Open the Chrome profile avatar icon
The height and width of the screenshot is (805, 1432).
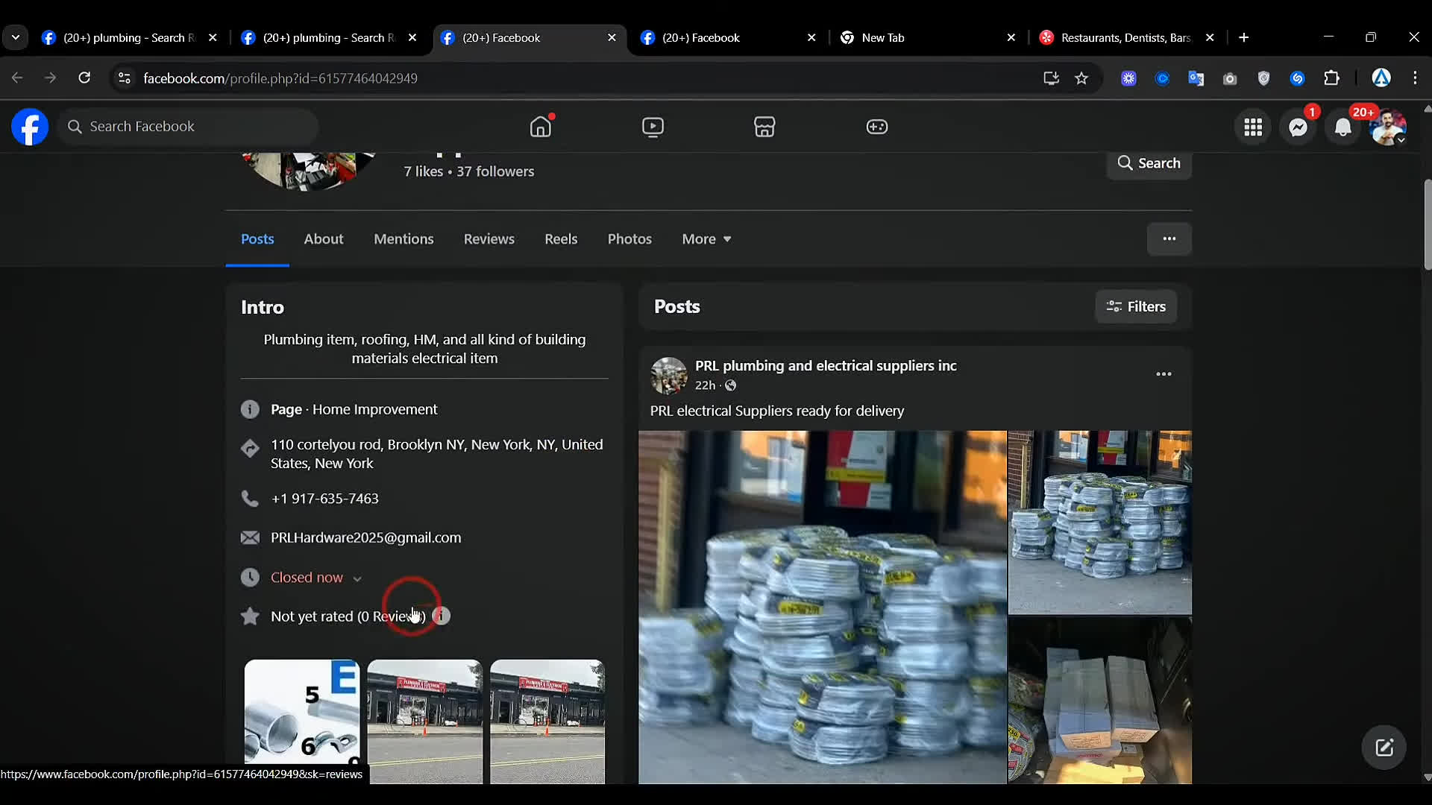(1381, 78)
